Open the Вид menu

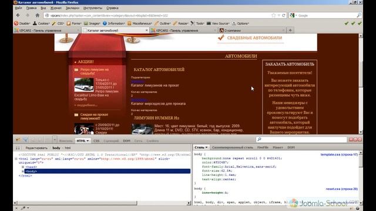[43, 8]
